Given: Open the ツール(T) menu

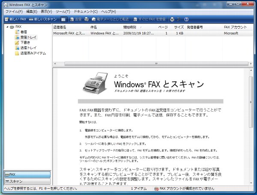Looking at the screenshot, I should tap(63, 12).
